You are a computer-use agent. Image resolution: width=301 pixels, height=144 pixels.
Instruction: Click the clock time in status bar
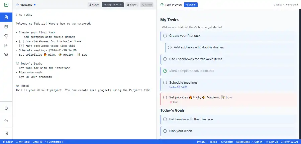click(x=289, y=142)
